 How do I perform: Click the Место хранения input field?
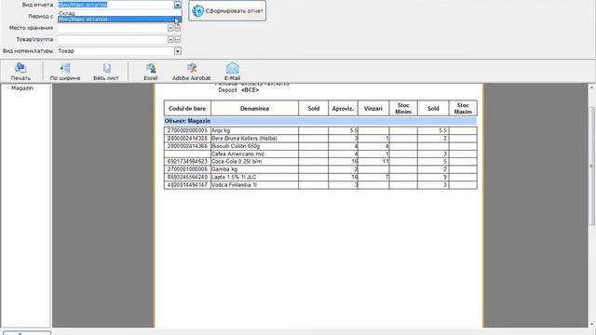[x=112, y=28]
